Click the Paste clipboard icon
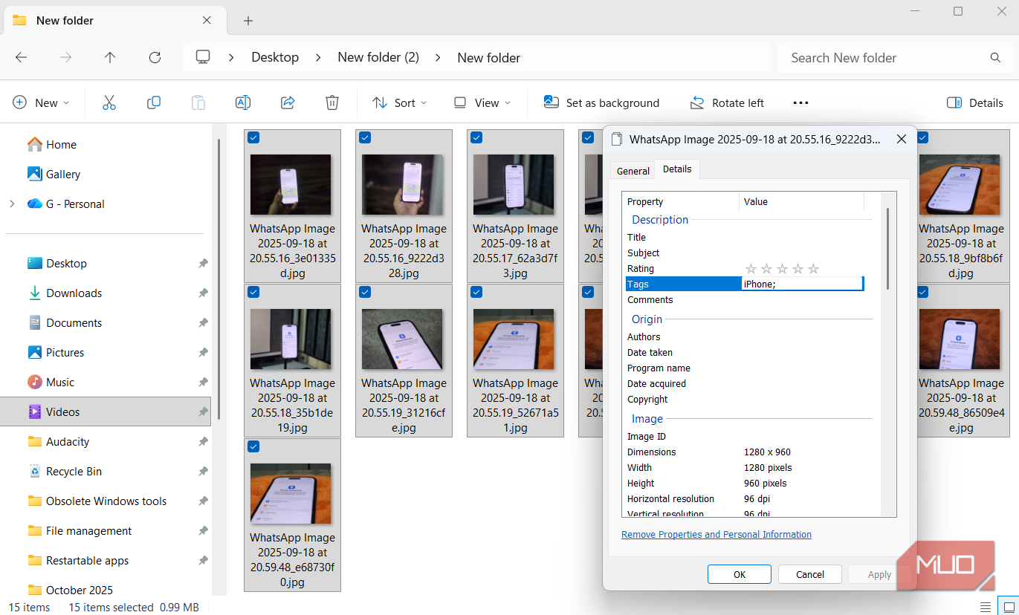The width and height of the screenshot is (1019, 615). [198, 102]
